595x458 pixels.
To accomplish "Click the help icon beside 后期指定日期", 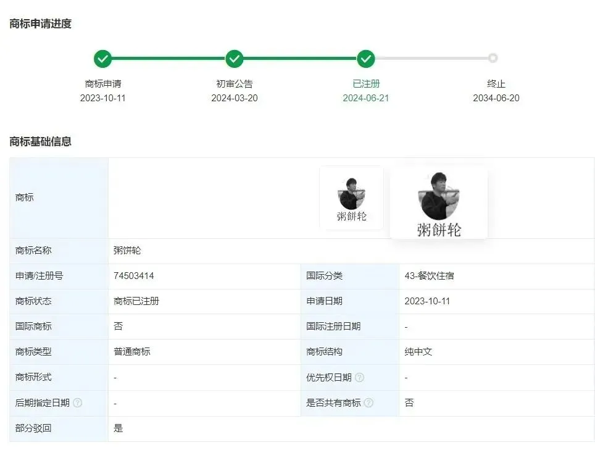I will pos(77,403).
